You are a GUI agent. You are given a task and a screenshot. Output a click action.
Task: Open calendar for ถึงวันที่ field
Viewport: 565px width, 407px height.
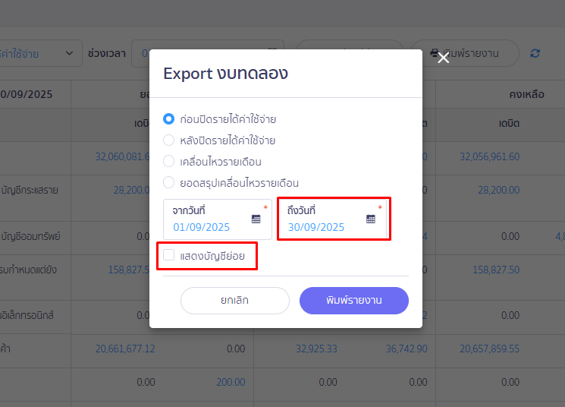pyautogui.click(x=370, y=219)
